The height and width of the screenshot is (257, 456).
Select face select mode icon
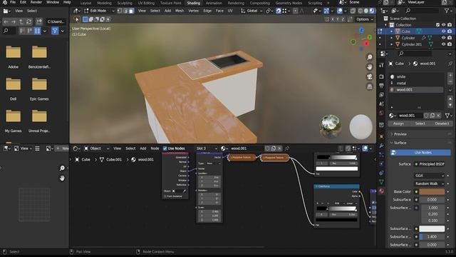131,11
